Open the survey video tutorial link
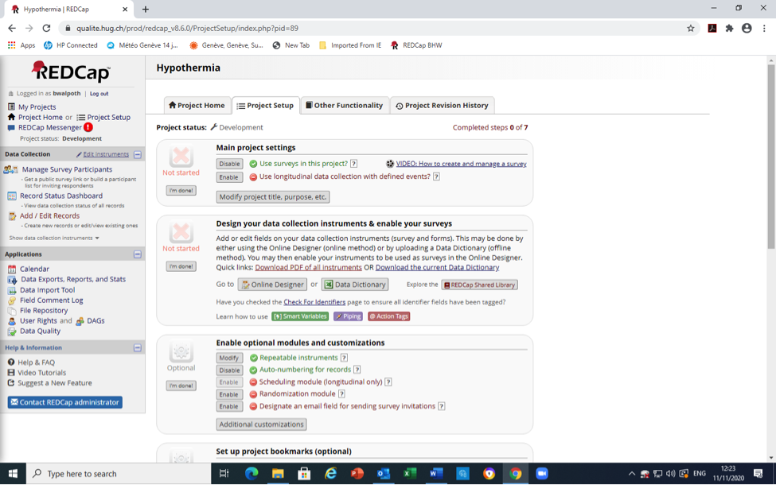This screenshot has width=776, height=485. (461, 164)
